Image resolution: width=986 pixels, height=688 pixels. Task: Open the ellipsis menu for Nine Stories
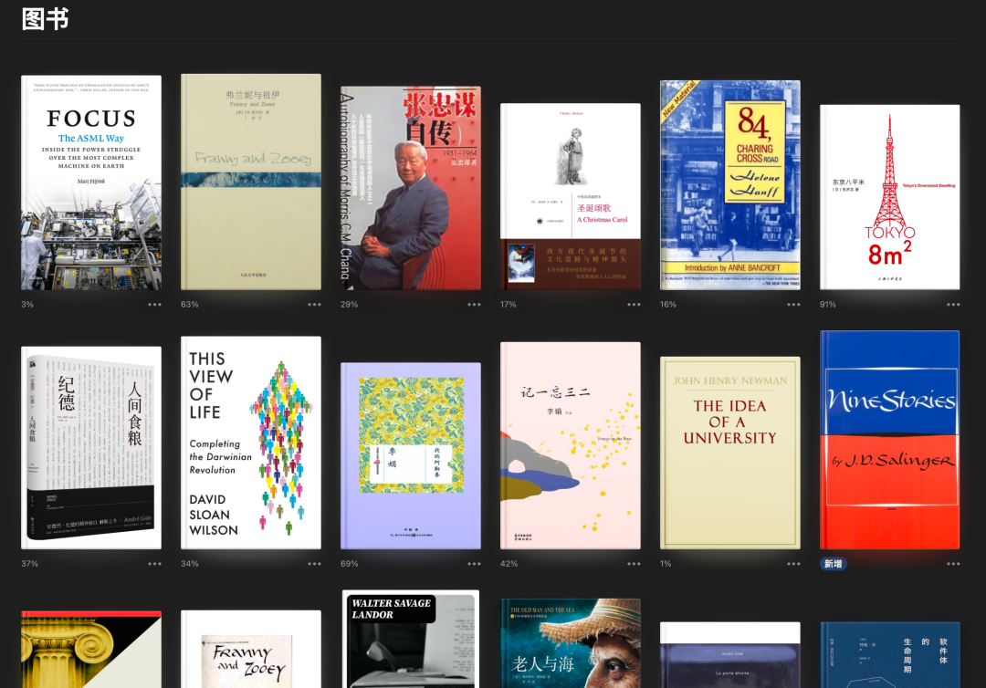click(x=953, y=564)
